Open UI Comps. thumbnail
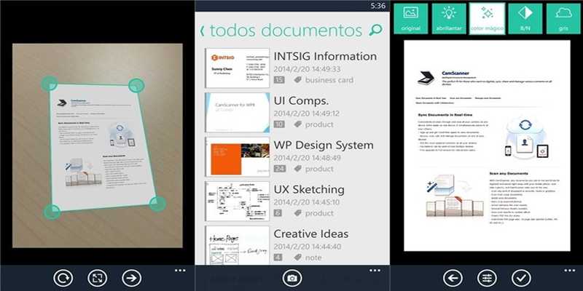 coord(238,113)
